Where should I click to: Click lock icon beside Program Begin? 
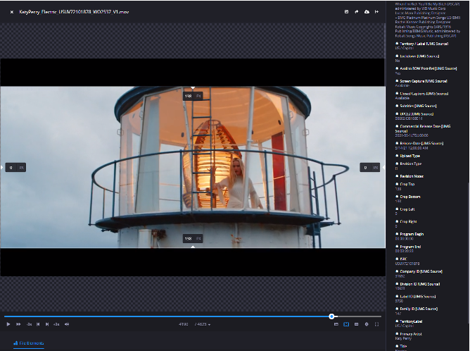[397, 234]
